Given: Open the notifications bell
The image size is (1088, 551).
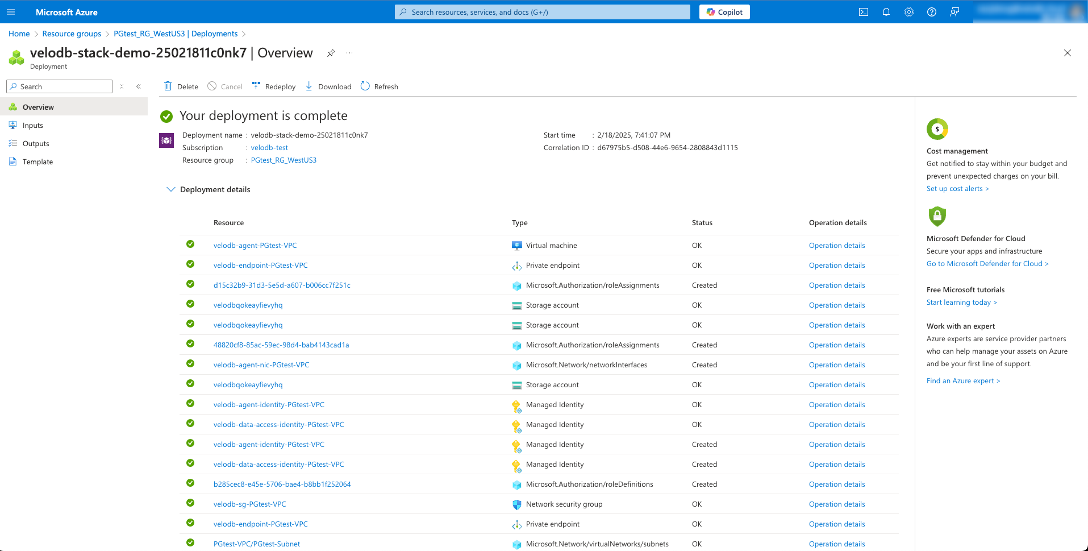Looking at the screenshot, I should [886, 12].
